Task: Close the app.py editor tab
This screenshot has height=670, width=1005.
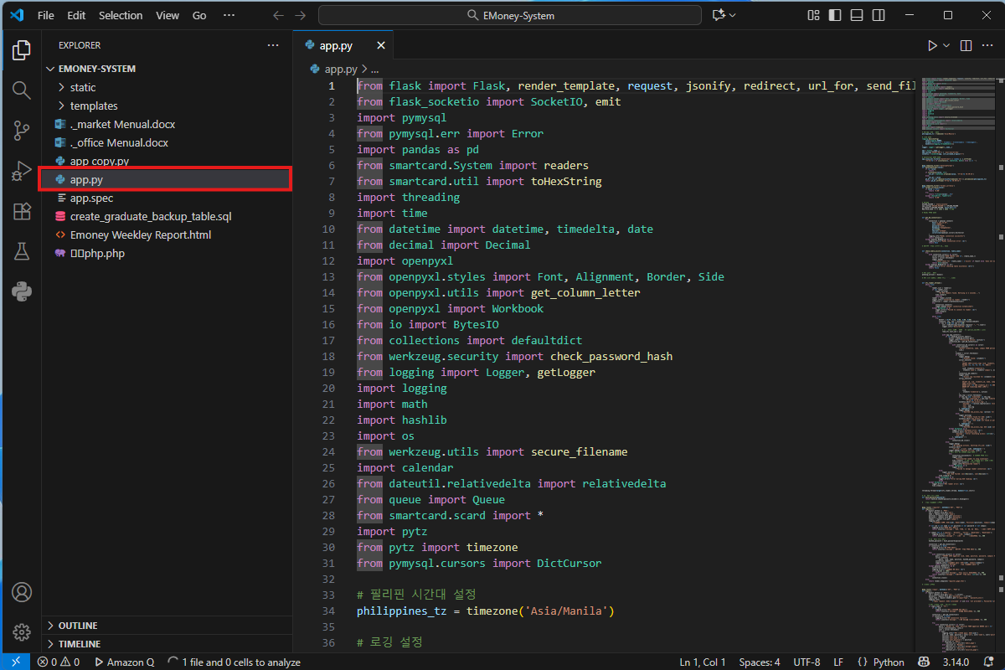Action: [381, 46]
